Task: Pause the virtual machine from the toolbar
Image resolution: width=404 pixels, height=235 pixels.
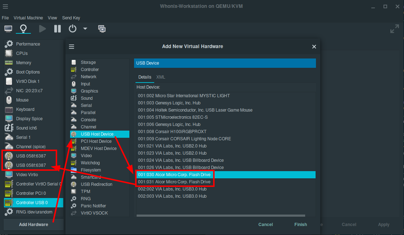Action: 58,29
